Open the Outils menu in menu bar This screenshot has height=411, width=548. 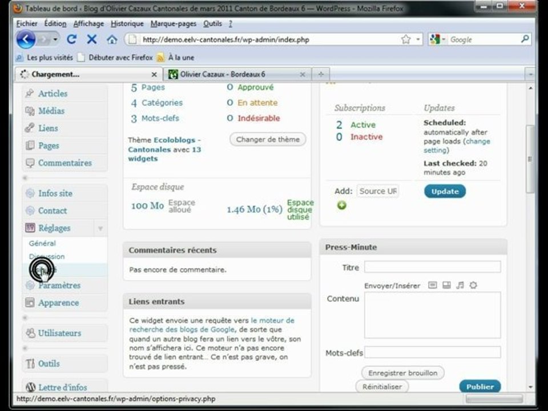(x=212, y=24)
